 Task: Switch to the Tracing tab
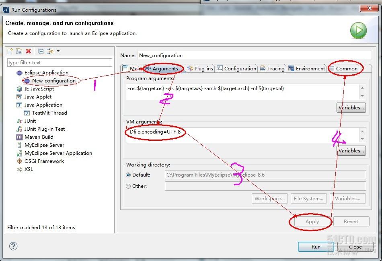pyautogui.click(x=272, y=69)
